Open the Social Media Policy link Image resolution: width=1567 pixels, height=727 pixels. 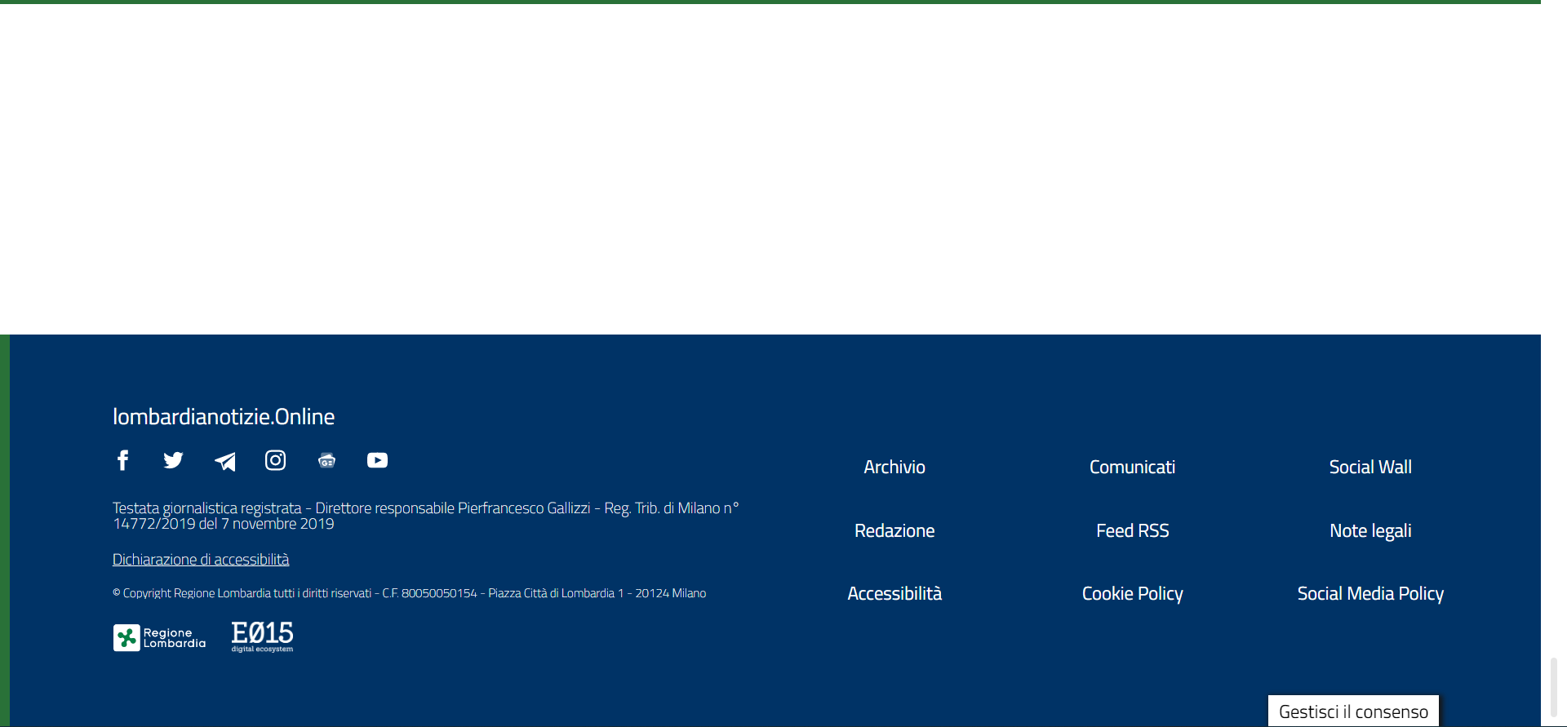click(x=1370, y=594)
